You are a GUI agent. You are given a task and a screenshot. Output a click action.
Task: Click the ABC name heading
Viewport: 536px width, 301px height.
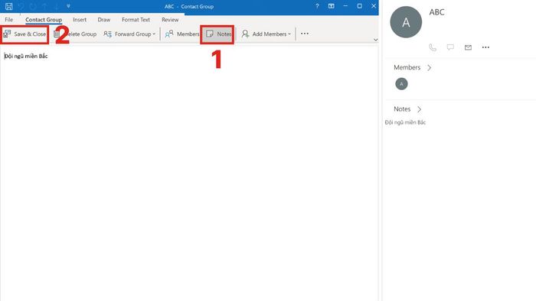(x=437, y=12)
